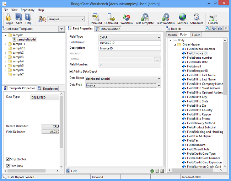Open the File menu
This screenshot has height=181, width=231.
click(6, 10)
